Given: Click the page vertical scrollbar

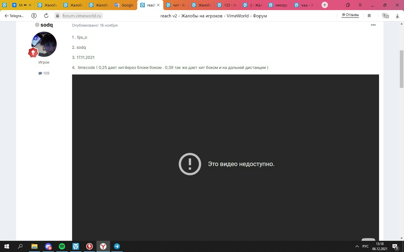Looking at the screenshot, I should [401, 69].
